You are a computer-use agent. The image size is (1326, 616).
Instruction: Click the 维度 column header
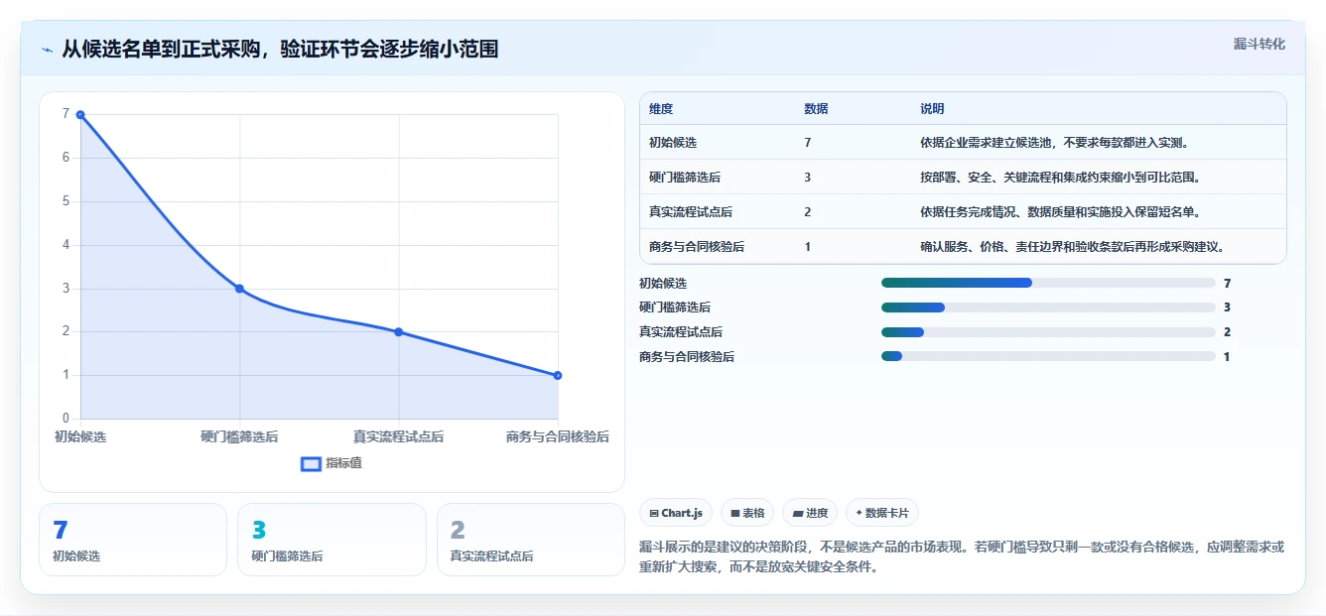click(661, 109)
